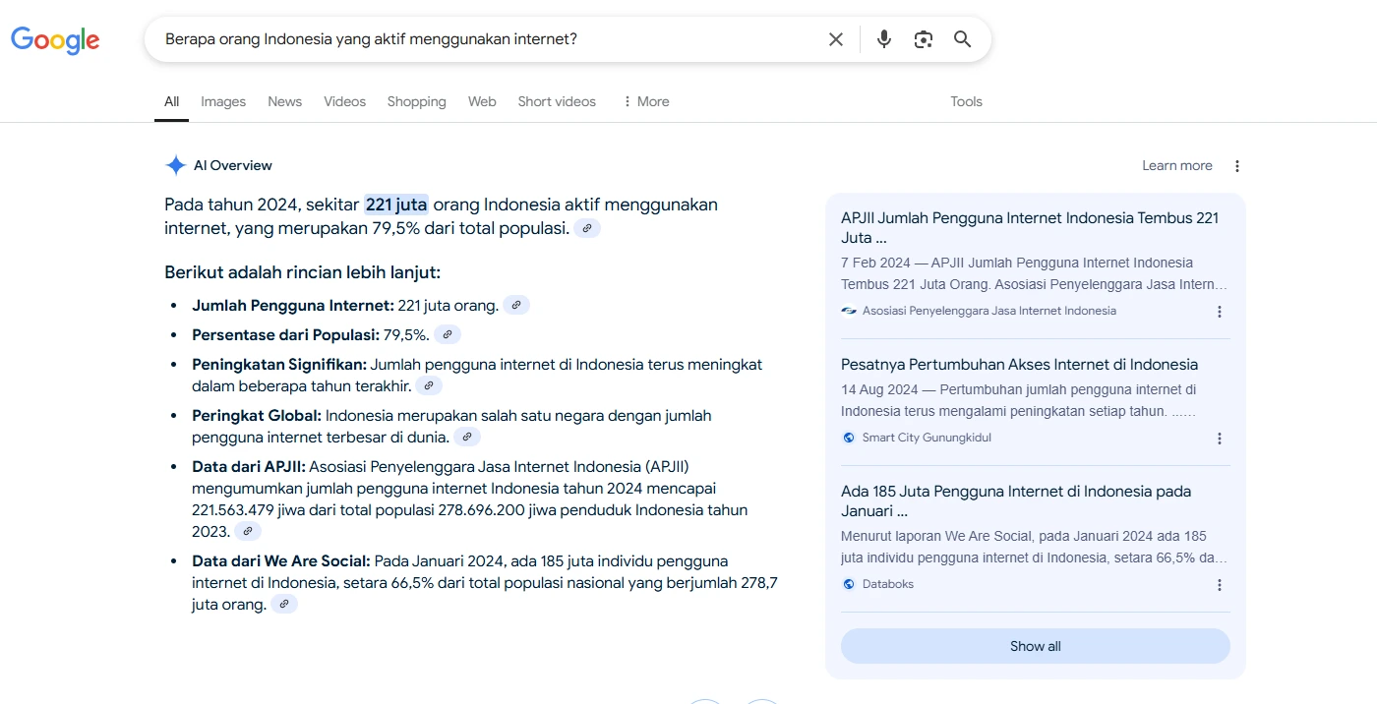Viewport: 1377px width, 704px height.
Task: Open three-dot menu for APJII source card
Action: tap(1220, 312)
